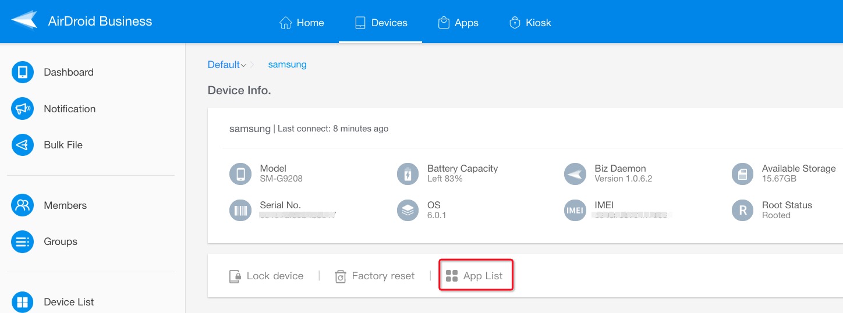Click the 'Device Info.' heading
The height and width of the screenshot is (313, 843).
[239, 91]
